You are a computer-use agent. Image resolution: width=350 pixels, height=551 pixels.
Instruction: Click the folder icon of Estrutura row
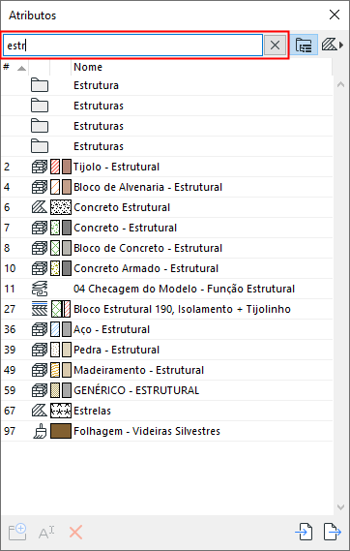(x=40, y=85)
